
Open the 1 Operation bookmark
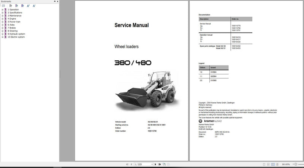(x=13, y=9)
